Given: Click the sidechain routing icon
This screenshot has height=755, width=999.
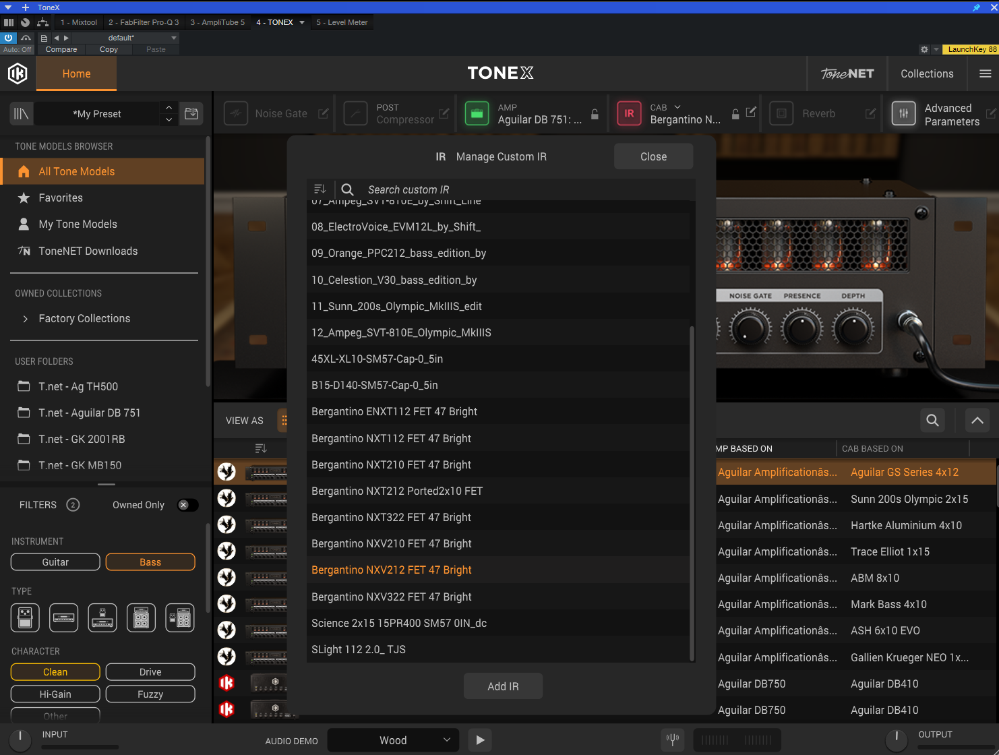Looking at the screenshot, I should [x=42, y=22].
